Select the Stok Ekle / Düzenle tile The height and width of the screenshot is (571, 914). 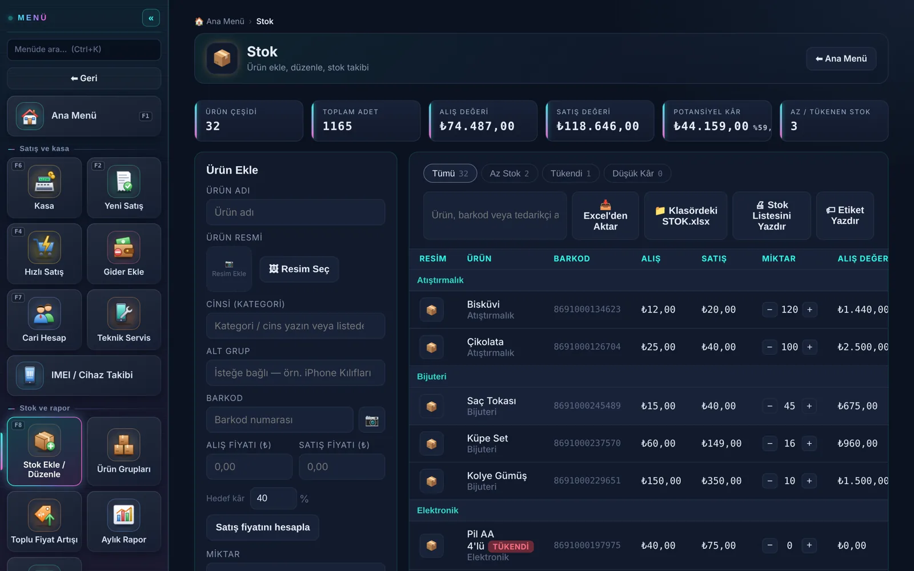tap(44, 451)
